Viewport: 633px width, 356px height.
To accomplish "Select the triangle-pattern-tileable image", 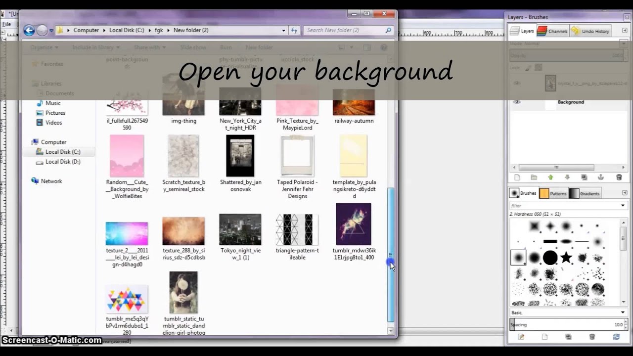I will (297, 236).
